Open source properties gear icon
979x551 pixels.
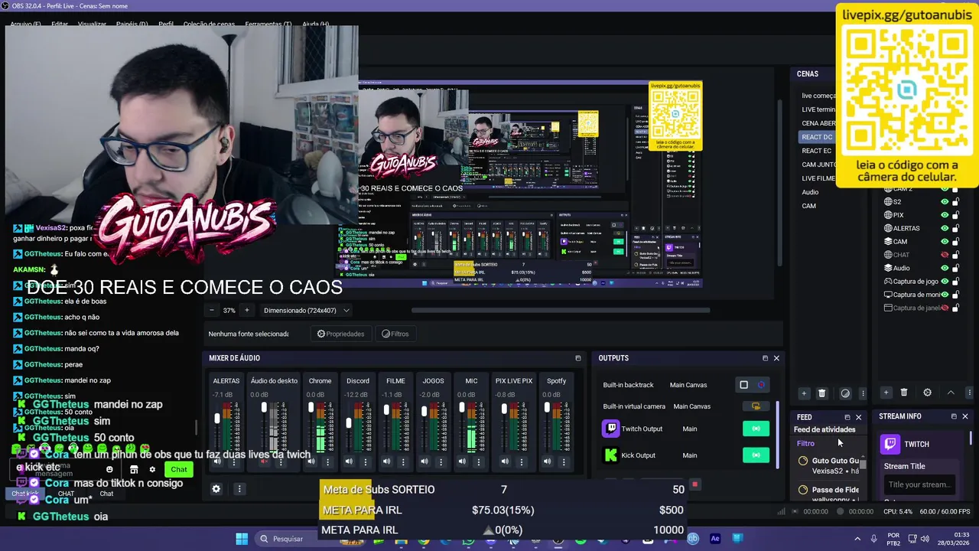(x=928, y=393)
